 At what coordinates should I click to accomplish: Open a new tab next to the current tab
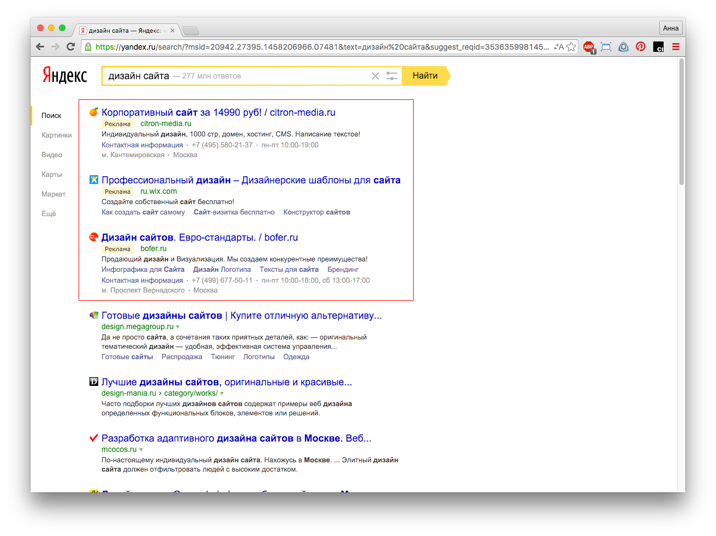[190, 31]
